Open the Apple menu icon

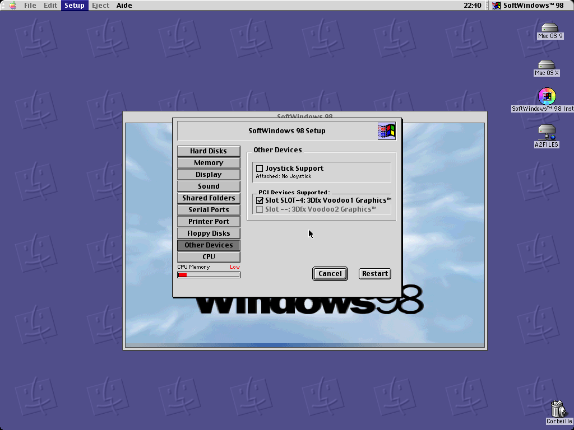coord(13,5)
